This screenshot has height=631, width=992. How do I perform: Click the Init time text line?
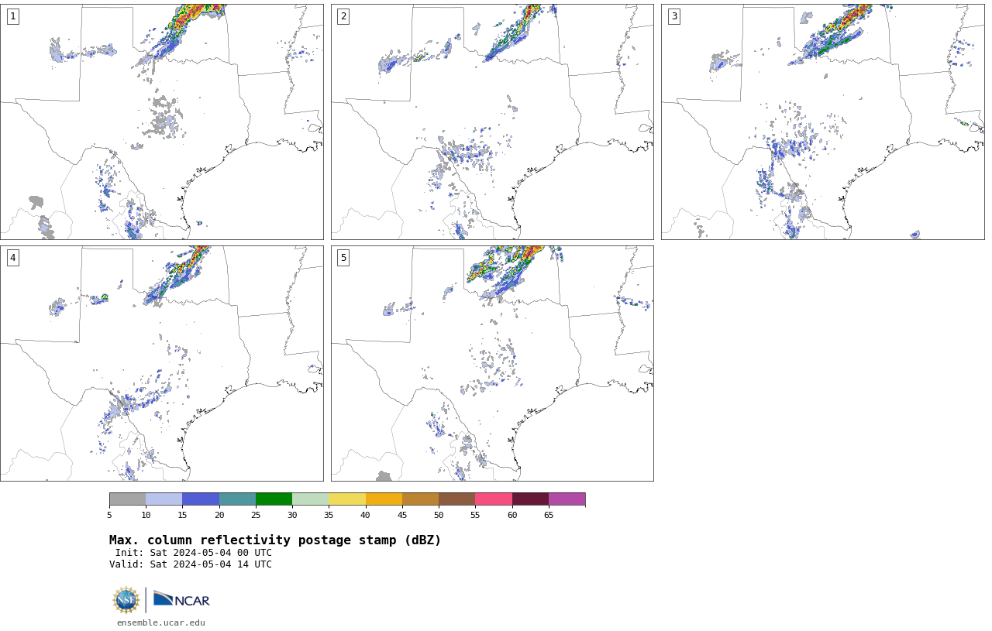click(194, 553)
